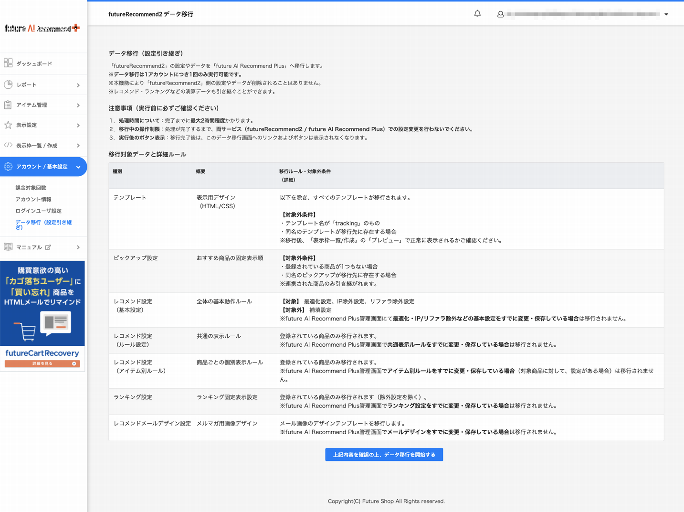
Task: Click the external link icon beside マニュアル
Action: [x=48, y=247]
